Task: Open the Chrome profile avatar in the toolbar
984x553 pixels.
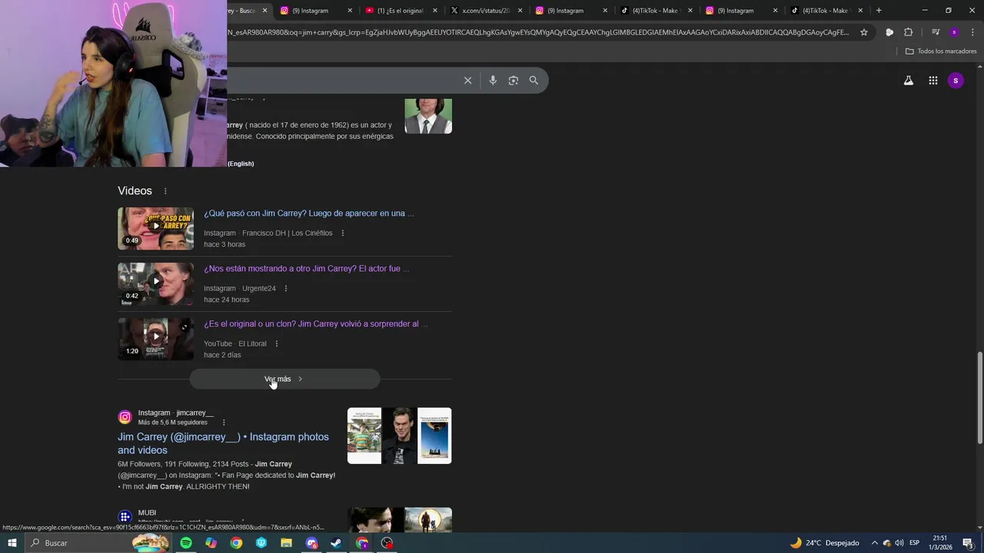Action: 954,32
